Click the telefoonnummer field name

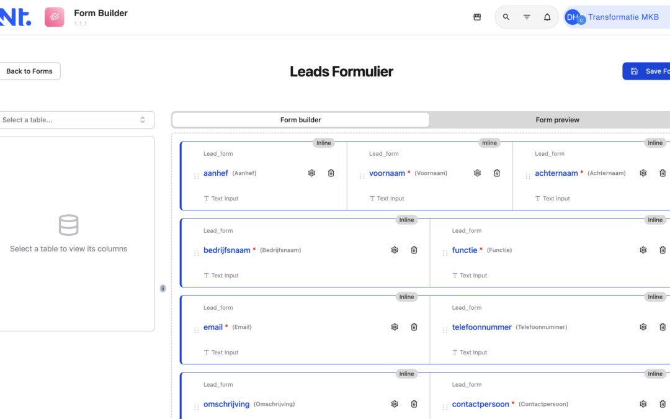point(481,327)
